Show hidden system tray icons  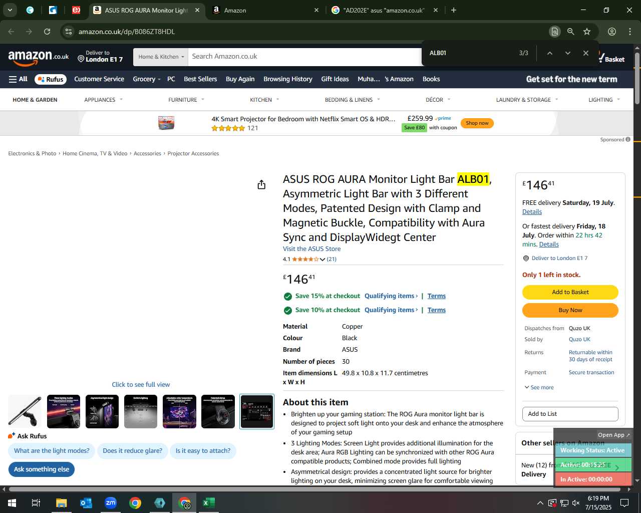[540, 503]
